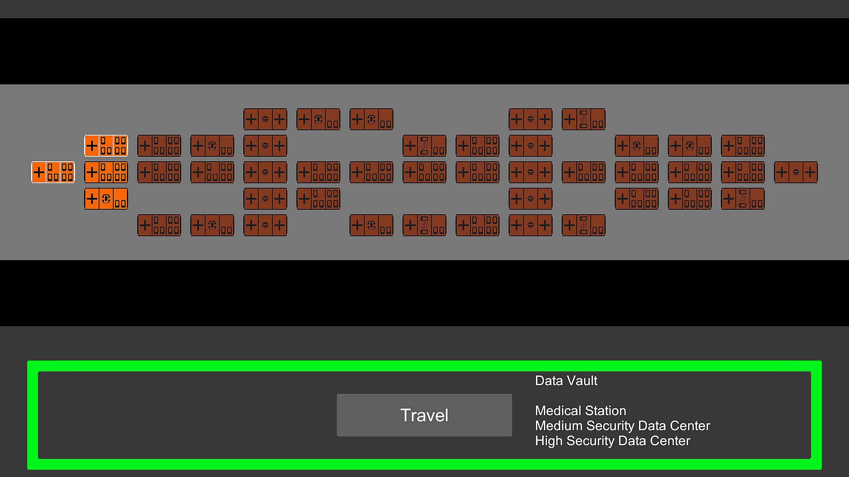The height and width of the screenshot is (477, 849).
Task: Click the Data Vault label
Action: tap(566, 381)
